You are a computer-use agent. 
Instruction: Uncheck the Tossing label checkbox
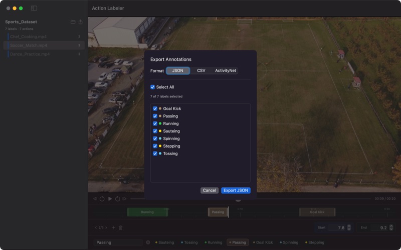click(155, 153)
